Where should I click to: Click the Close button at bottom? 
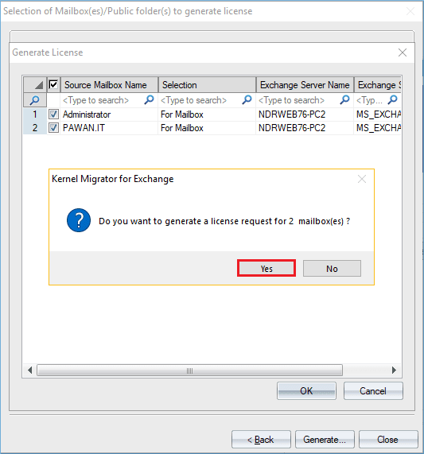pyautogui.click(x=388, y=439)
